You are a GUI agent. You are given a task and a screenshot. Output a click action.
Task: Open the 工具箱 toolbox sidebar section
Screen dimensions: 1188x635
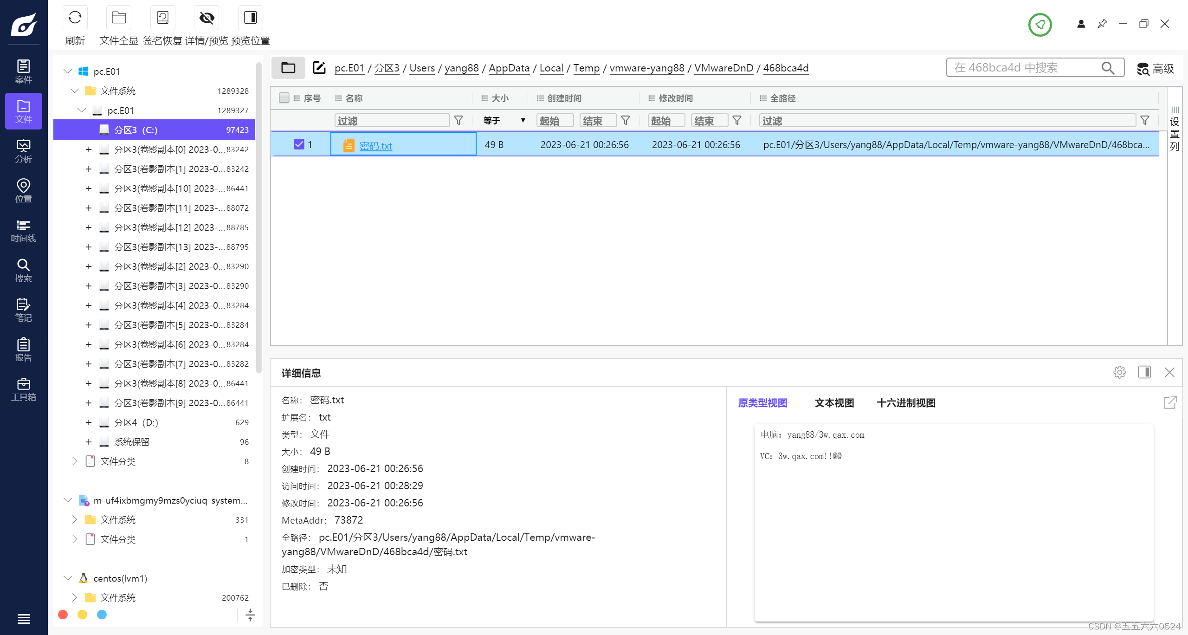[24, 389]
